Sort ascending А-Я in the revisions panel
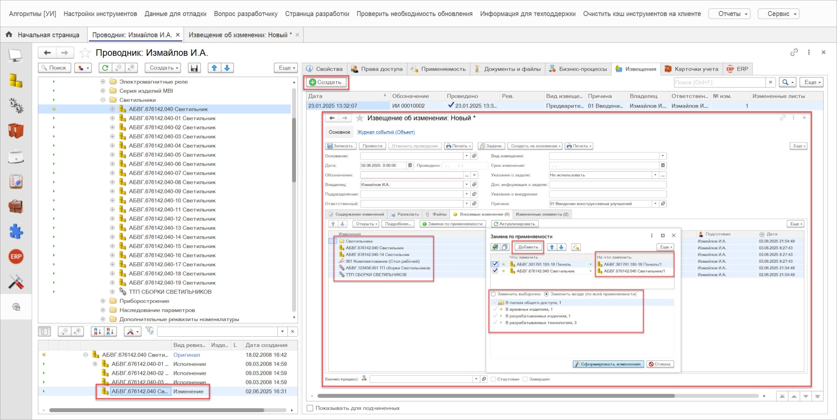 97,332
